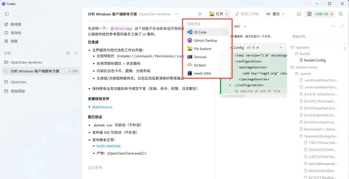The image size is (349, 179).
Task: Click the 打开 open button
Action: pos(216,14)
